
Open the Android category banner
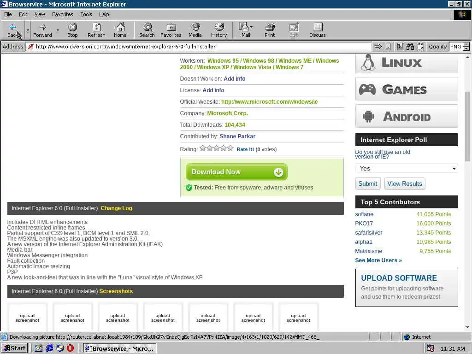tap(407, 116)
